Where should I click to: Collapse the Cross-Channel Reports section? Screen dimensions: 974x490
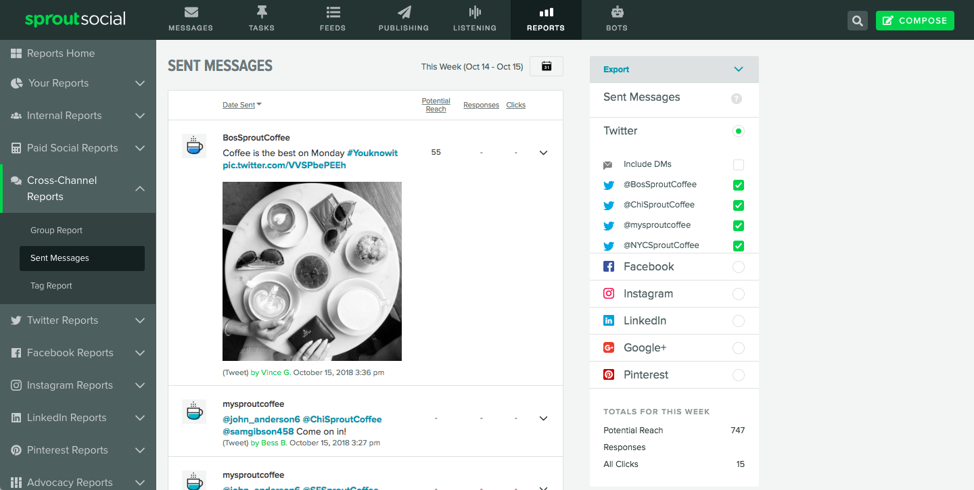[140, 189]
